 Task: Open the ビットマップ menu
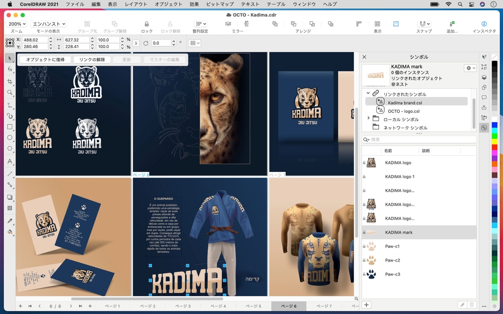pyautogui.click(x=219, y=4)
